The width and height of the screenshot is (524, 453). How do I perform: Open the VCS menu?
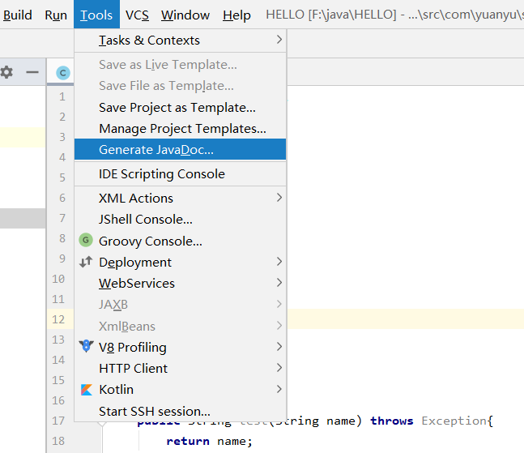138,15
